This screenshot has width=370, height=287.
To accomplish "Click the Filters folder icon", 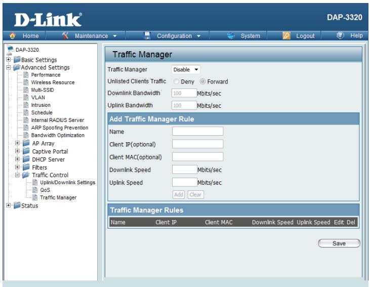I will pyautogui.click(x=26, y=167).
